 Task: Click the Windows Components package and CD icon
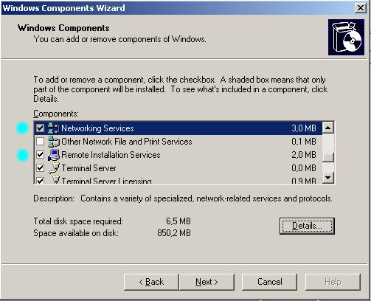coord(346,37)
